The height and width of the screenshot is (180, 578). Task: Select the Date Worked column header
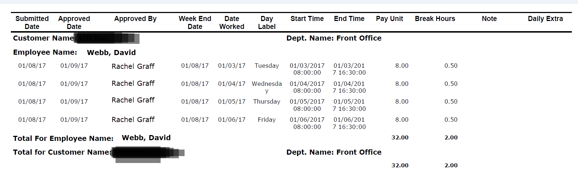(232, 22)
